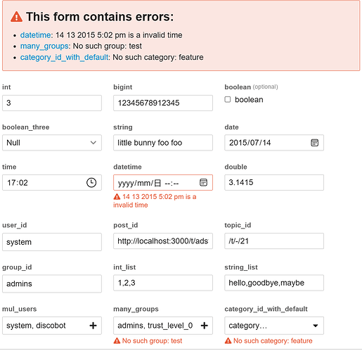Click the plus icon in many_groups field
The height and width of the screenshot is (351, 362).
(205, 326)
